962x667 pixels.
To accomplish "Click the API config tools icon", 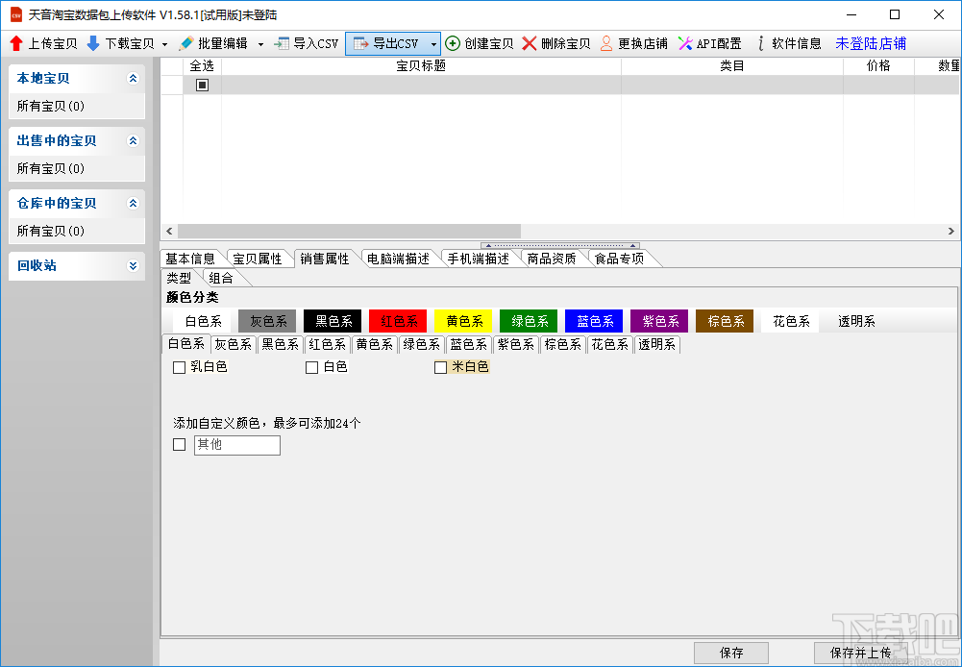I will tap(685, 43).
